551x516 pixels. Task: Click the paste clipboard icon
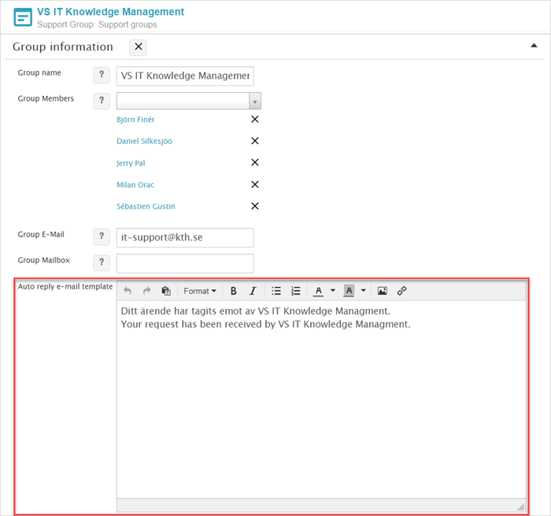(x=166, y=291)
